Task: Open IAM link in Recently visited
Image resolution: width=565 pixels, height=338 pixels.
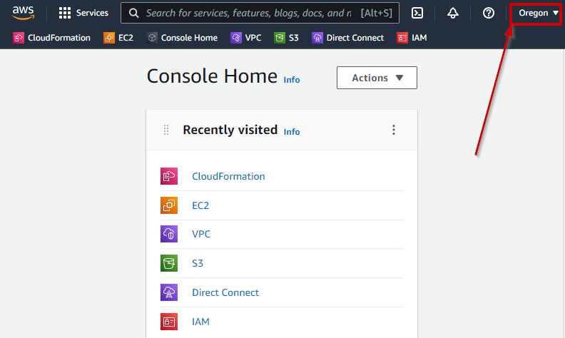Action: [x=200, y=322]
